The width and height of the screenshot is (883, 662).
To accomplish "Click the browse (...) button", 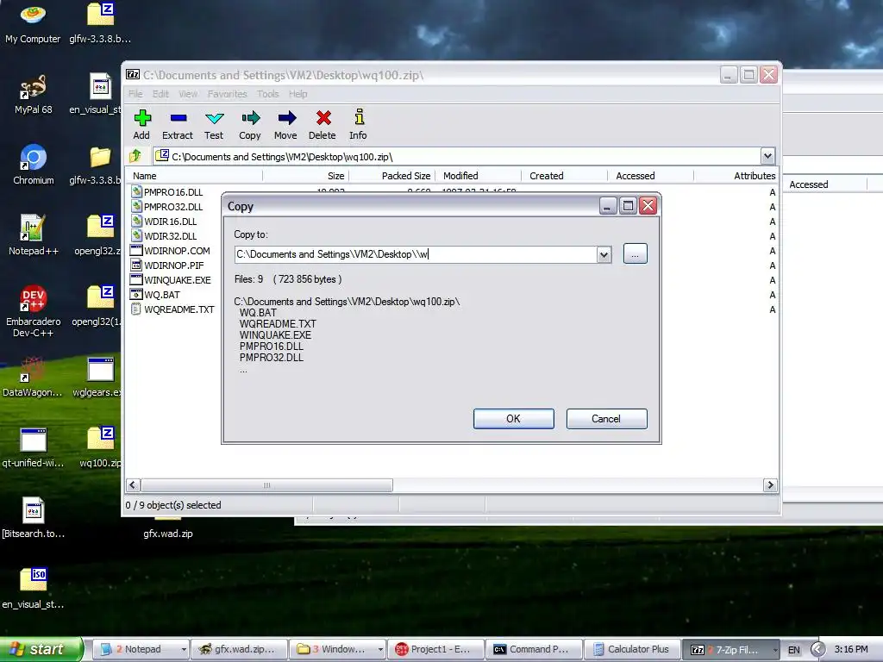I will [636, 254].
